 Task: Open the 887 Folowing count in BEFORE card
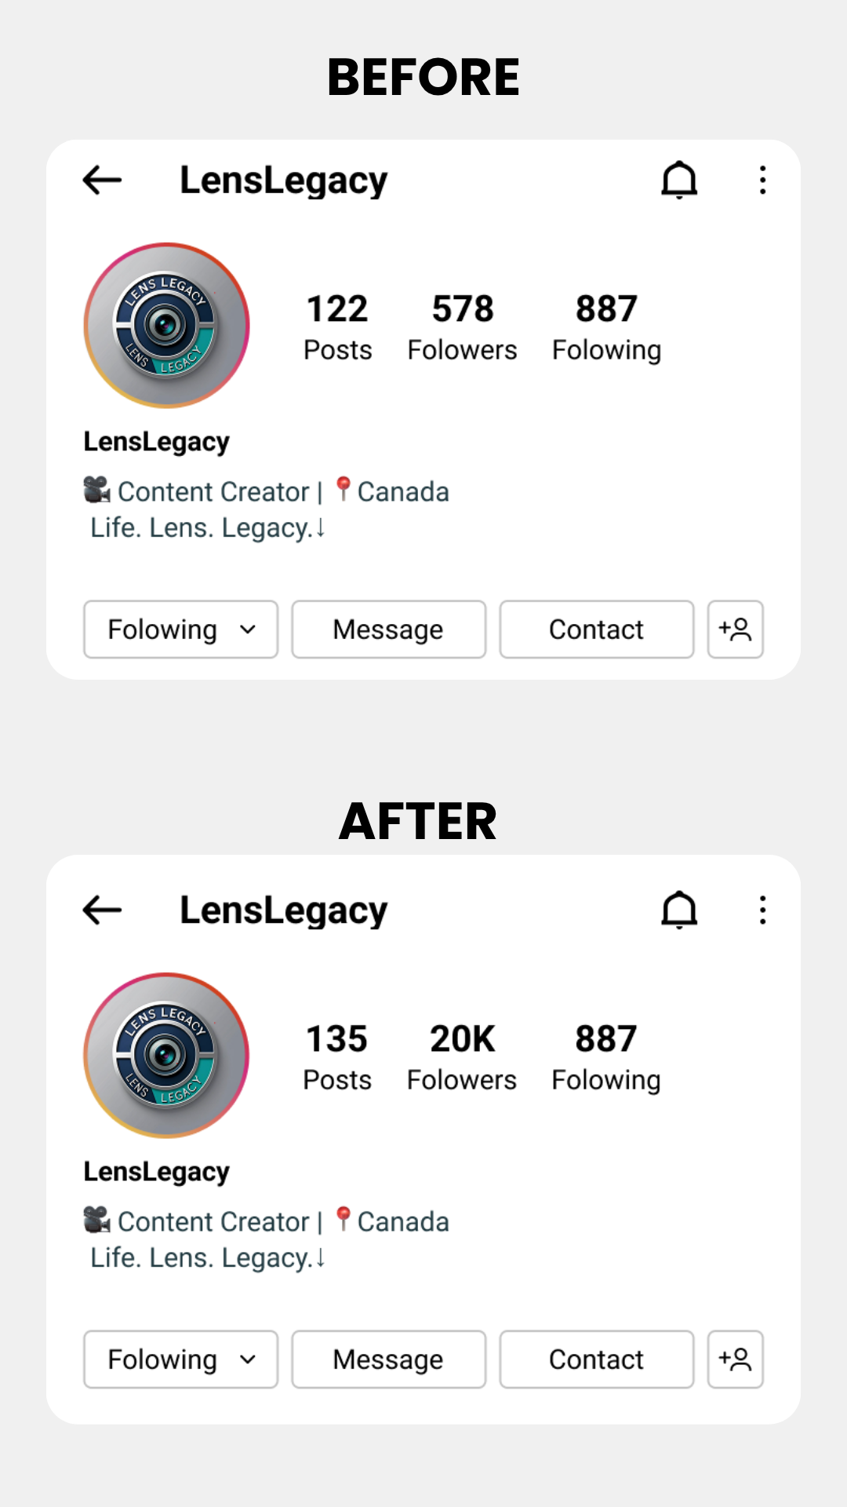point(607,327)
